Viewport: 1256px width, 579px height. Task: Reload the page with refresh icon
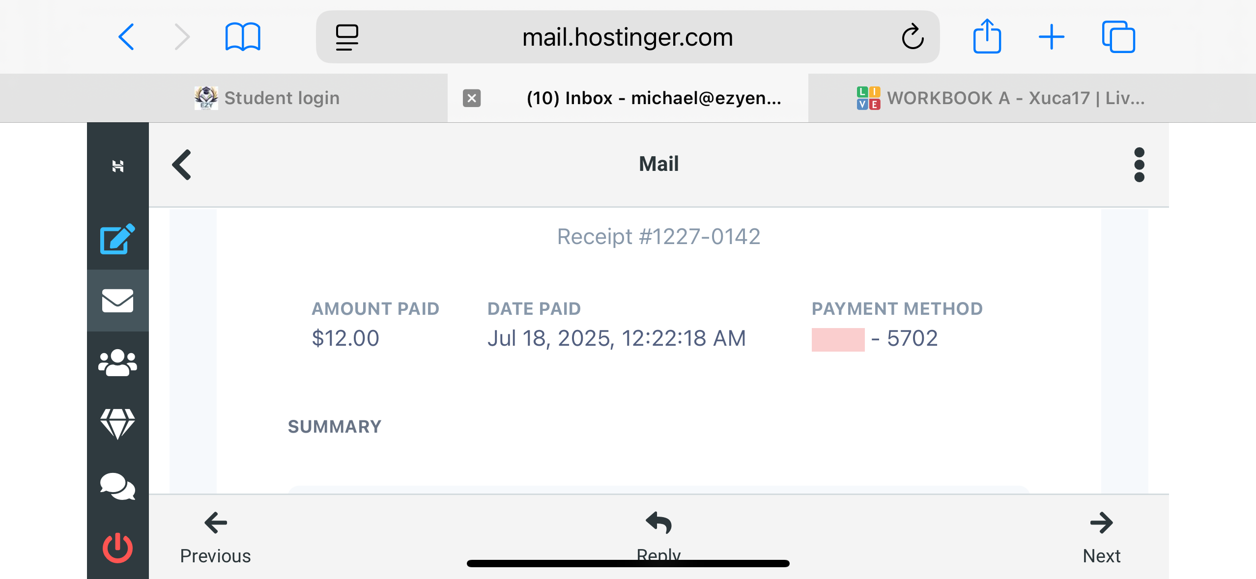[913, 37]
